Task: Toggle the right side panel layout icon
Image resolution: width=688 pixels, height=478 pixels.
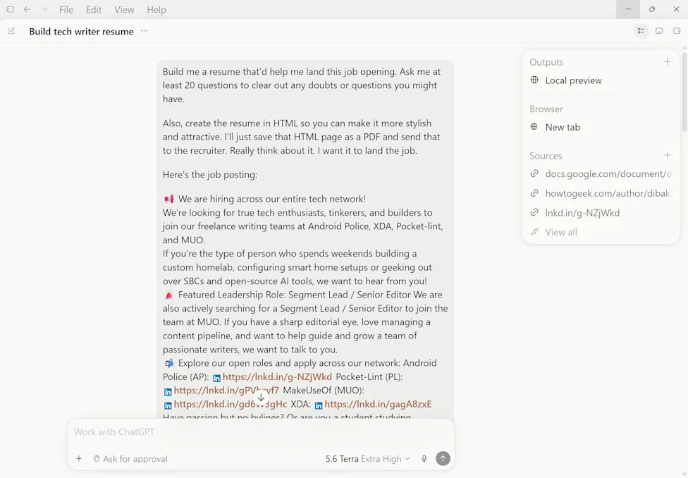Action: click(x=677, y=31)
